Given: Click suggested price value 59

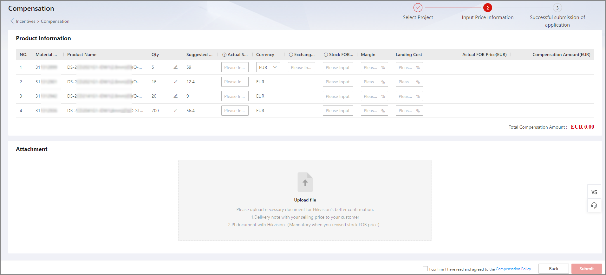Looking at the screenshot, I should [x=189, y=67].
